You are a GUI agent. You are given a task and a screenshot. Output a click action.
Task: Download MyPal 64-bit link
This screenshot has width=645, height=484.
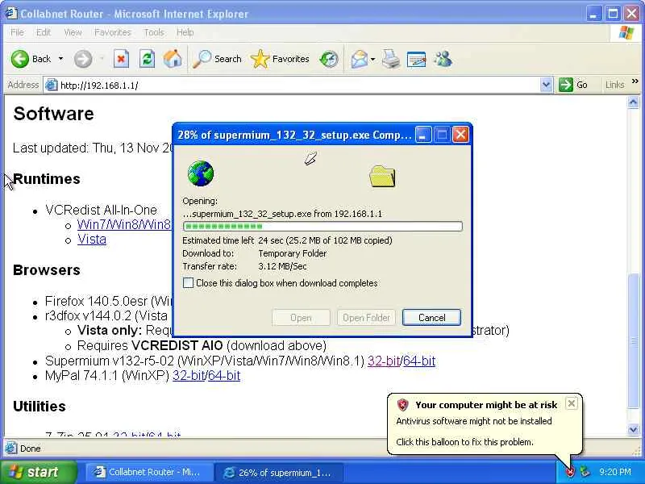[224, 375]
